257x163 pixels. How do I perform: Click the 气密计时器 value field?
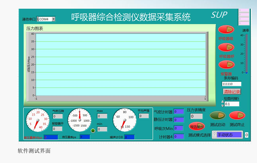(x=179, y=112)
